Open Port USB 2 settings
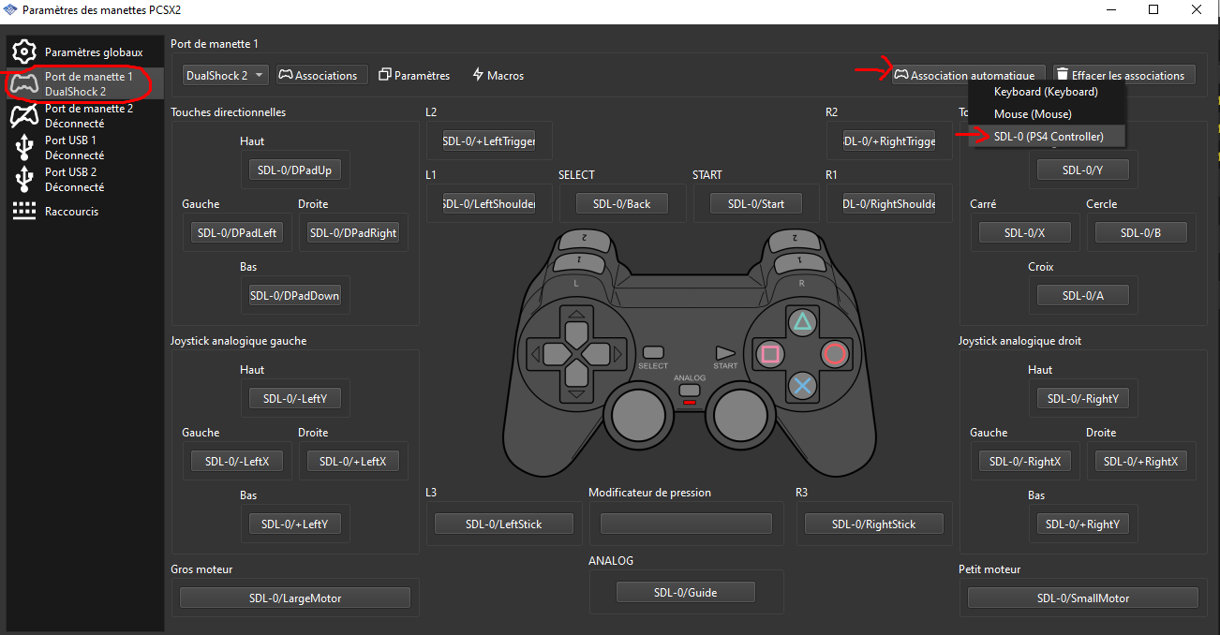 [x=85, y=179]
